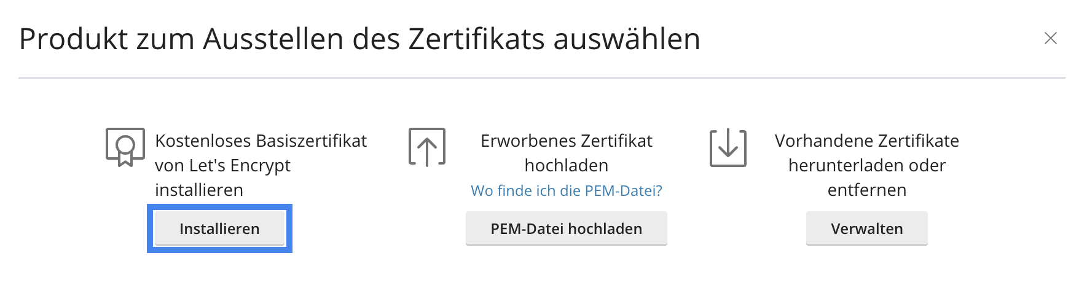Click the Let's Encrypt certificate ribbon icon
Image resolution: width=1079 pixels, height=296 pixels.
[125, 147]
